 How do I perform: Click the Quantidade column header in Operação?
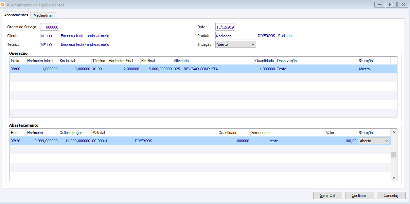coord(265,61)
